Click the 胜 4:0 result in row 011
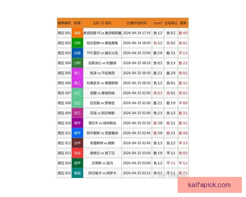This screenshot has height=197, width=246. [x=183, y=133]
